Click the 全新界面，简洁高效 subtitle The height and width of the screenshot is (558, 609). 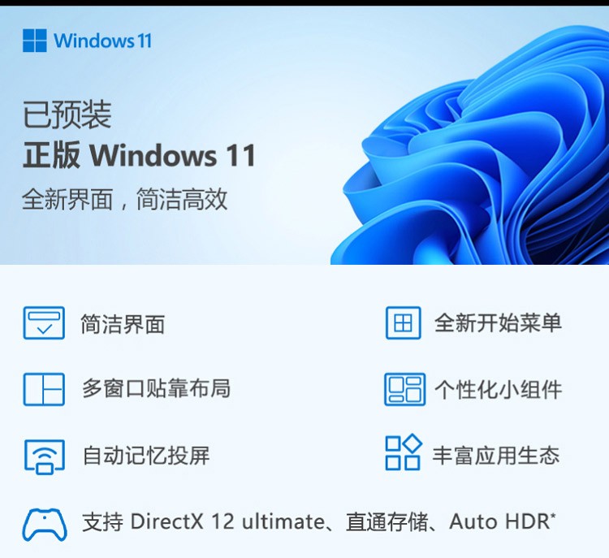click(x=125, y=200)
